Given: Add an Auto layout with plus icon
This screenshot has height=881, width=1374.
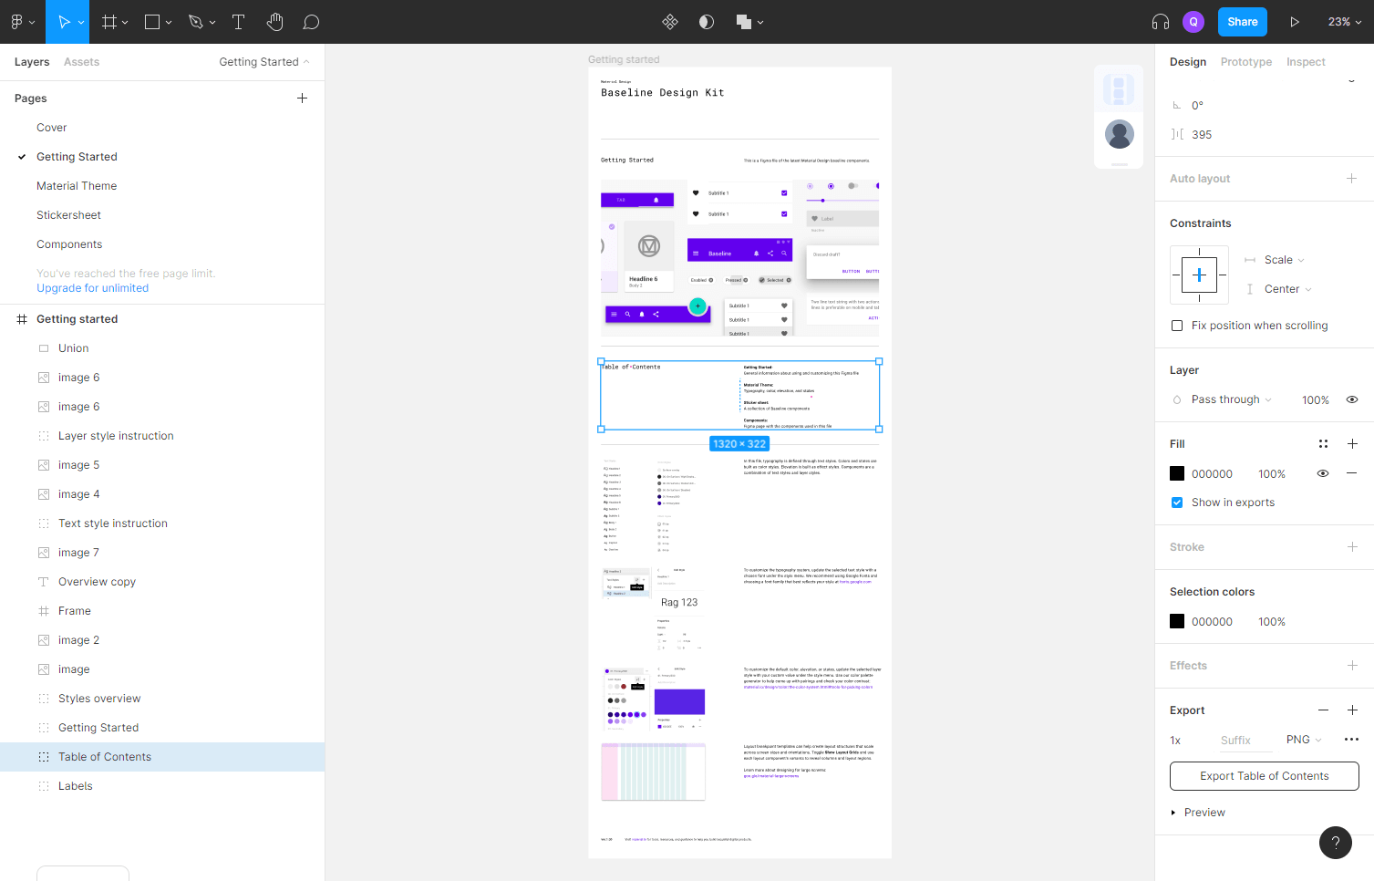Looking at the screenshot, I should (1352, 179).
